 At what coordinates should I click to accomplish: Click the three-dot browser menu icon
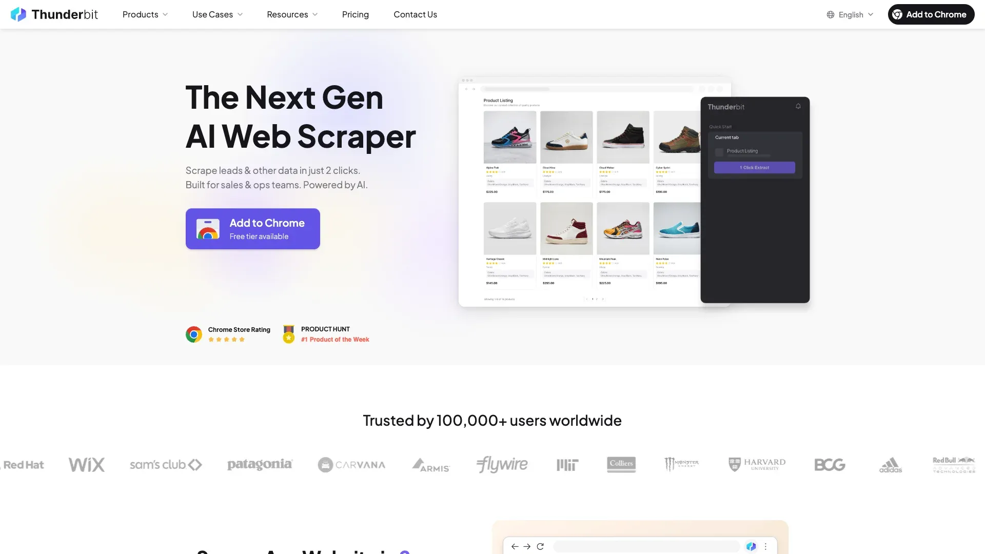coord(765,546)
